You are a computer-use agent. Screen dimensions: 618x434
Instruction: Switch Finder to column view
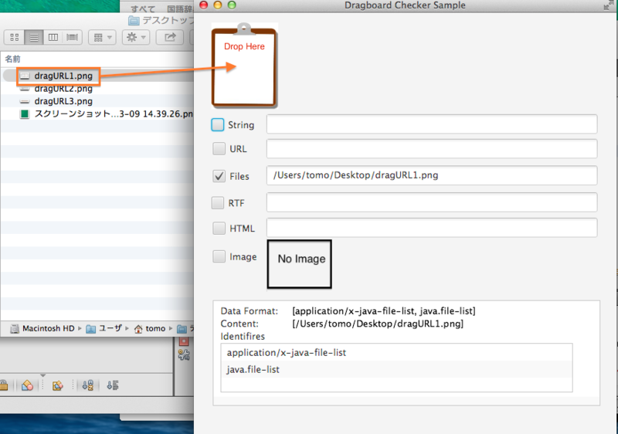pyautogui.click(x=53, y=37)
